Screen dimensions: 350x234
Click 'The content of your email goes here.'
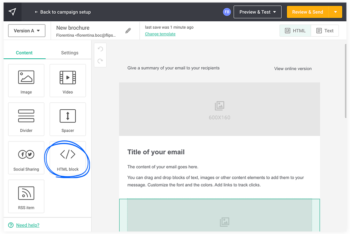[x=163, y=167]
